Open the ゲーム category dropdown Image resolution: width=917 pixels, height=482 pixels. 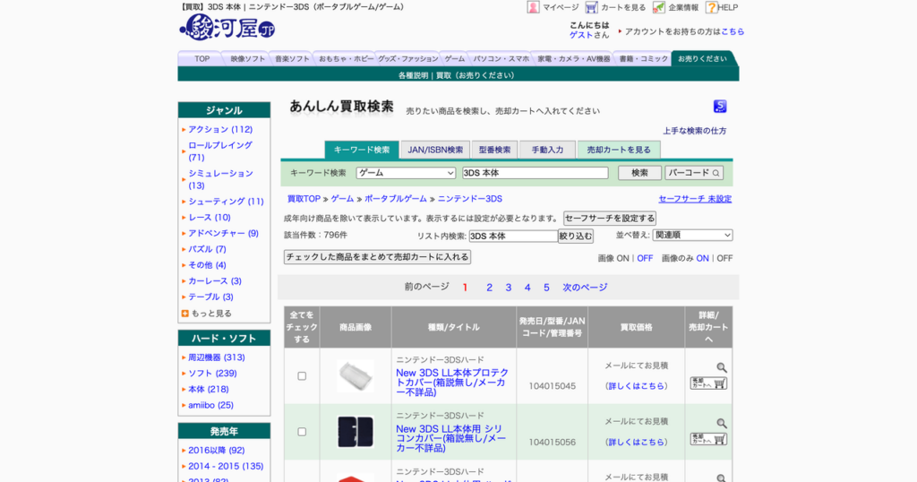pos(406,173)
